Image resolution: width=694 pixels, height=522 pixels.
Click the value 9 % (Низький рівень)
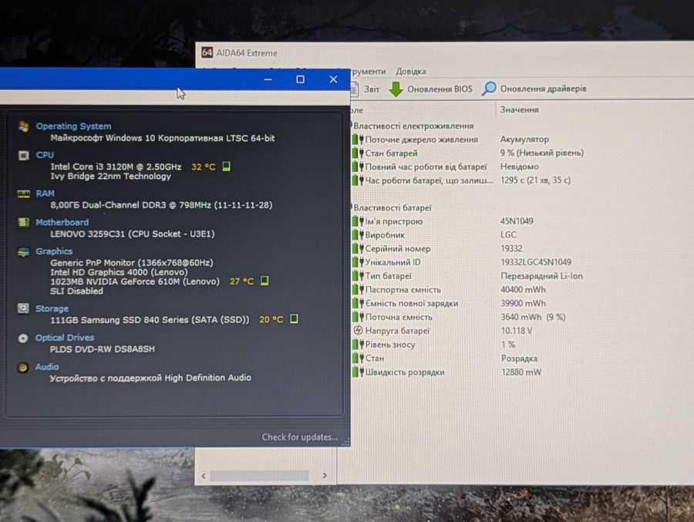[x=542, y=153]
